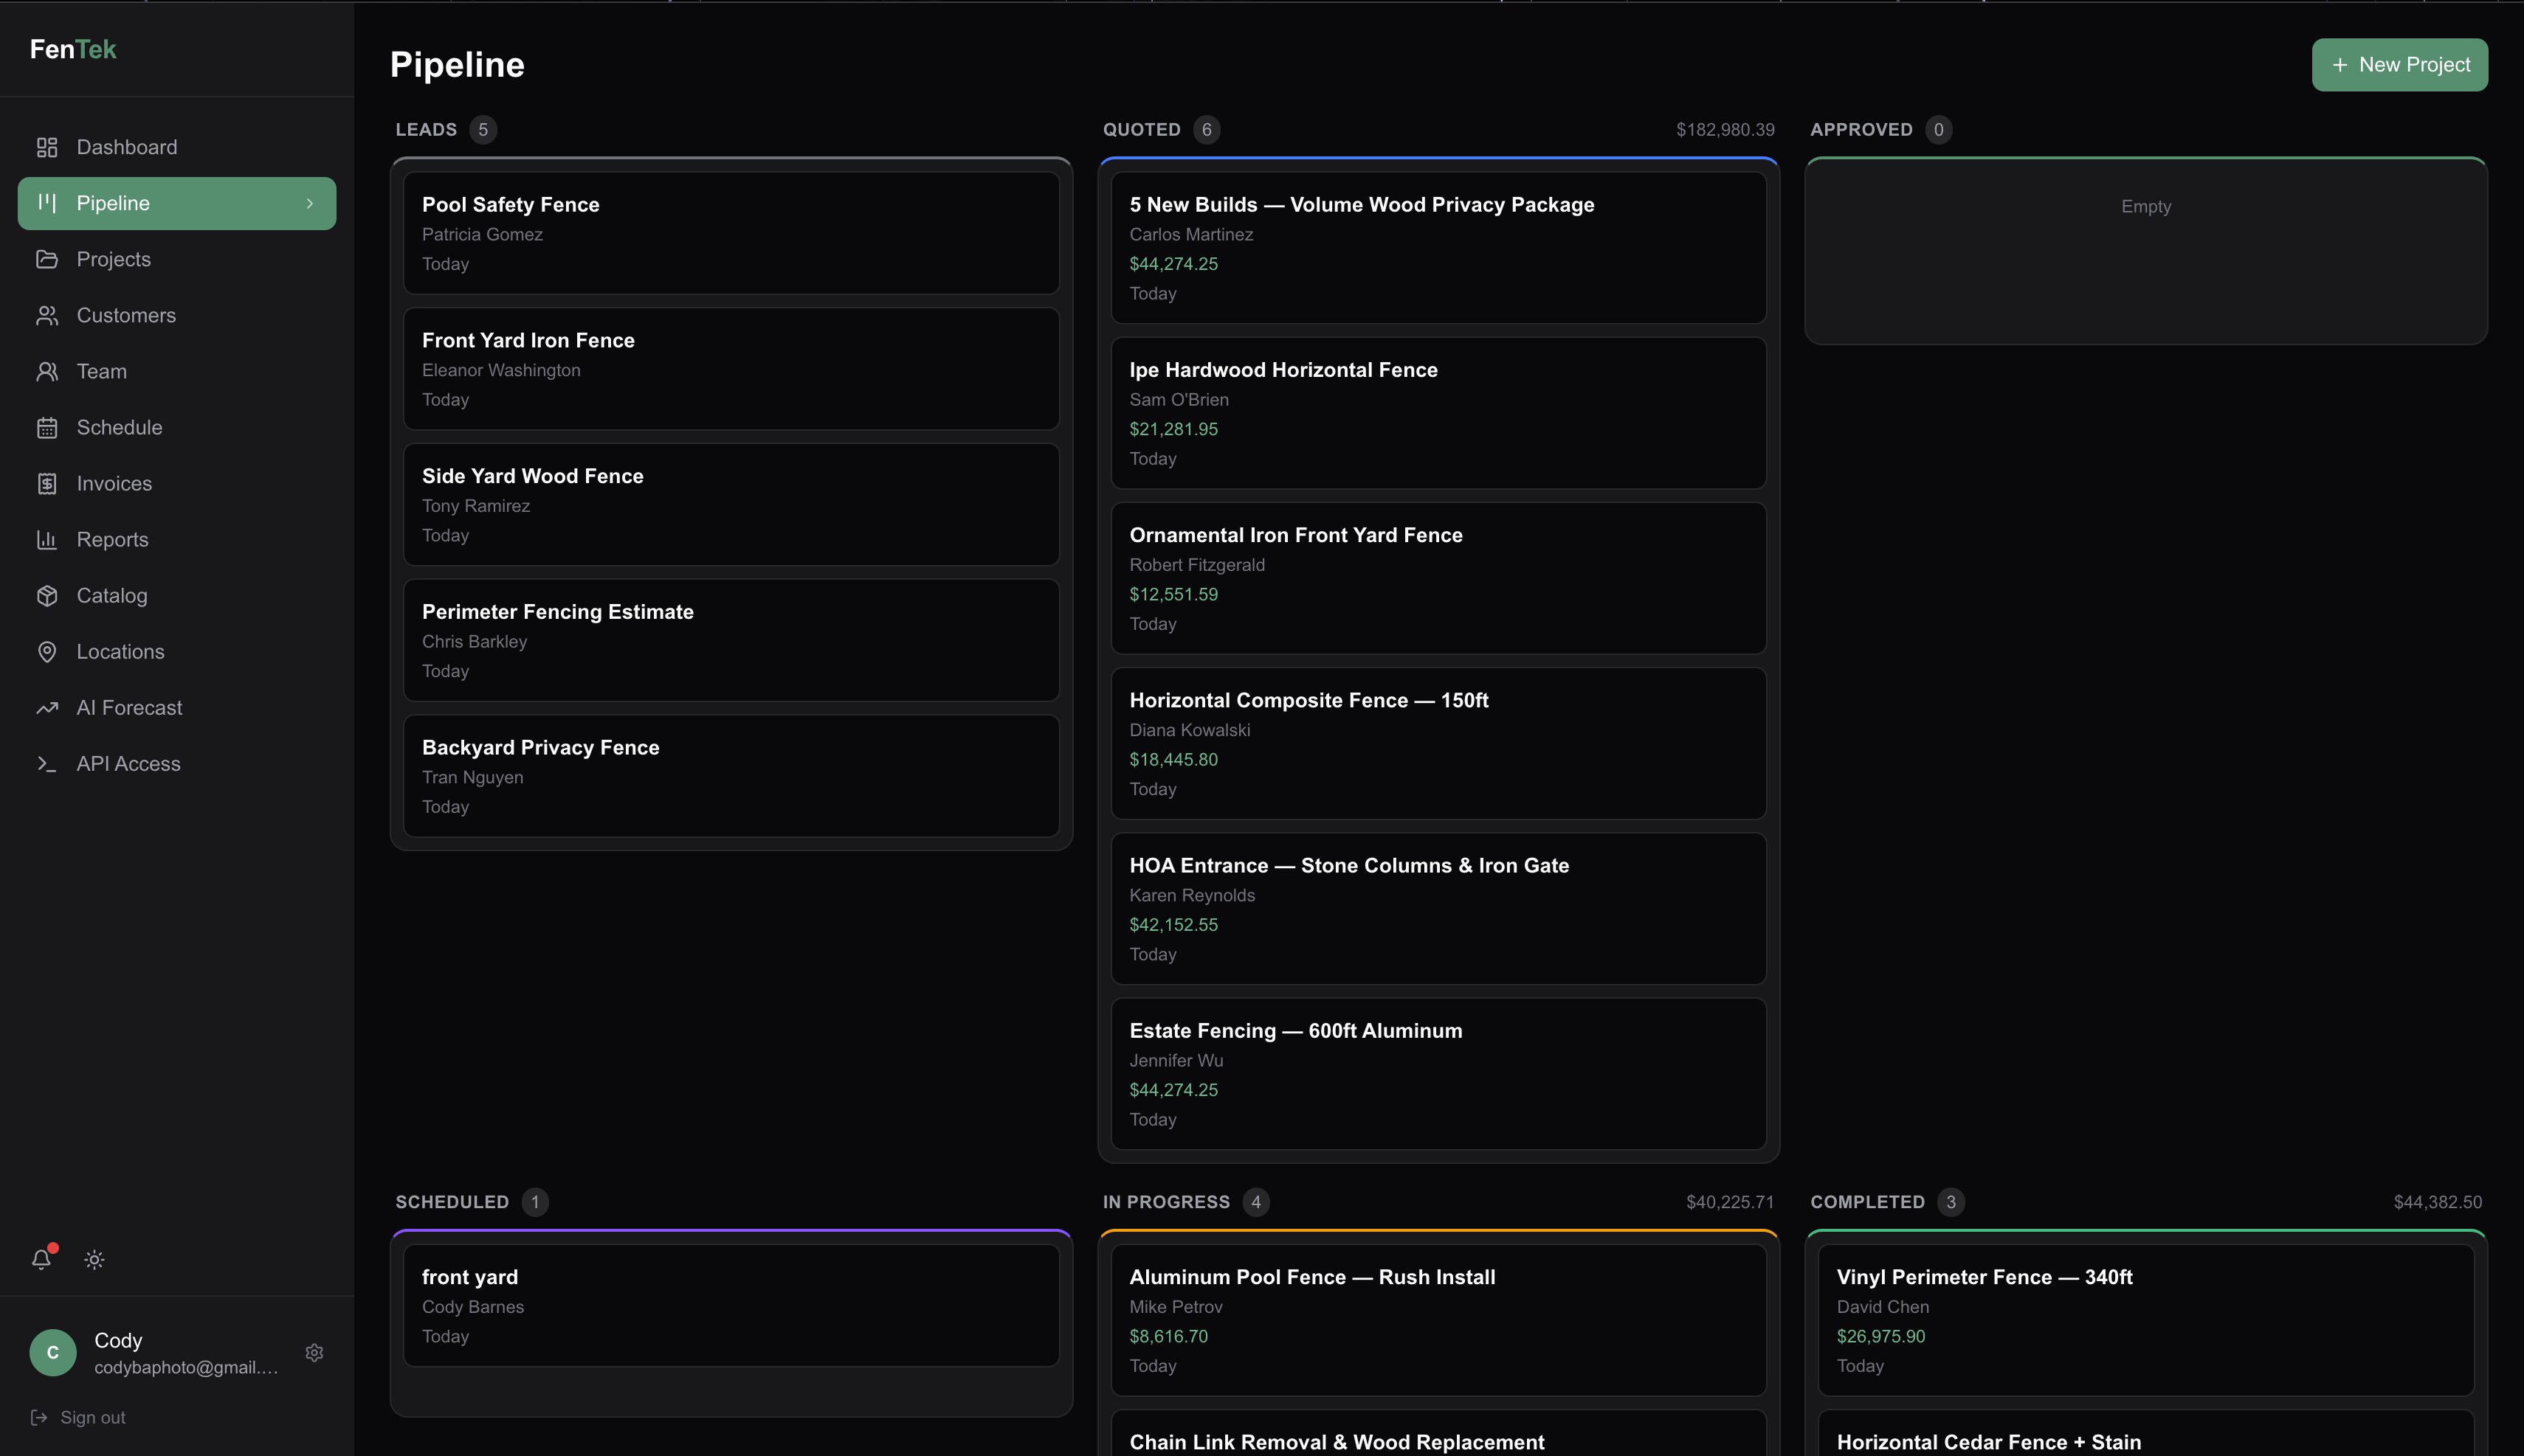2524x1456 pixels.
Task: Click the API Access terminal icon
Action: tap(47, 763)
